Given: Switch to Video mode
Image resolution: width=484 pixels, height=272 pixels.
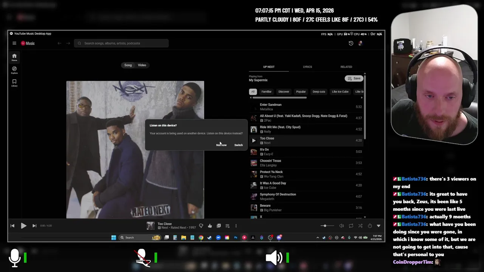Looking at the screenshot, I should [x=142, y=65].
